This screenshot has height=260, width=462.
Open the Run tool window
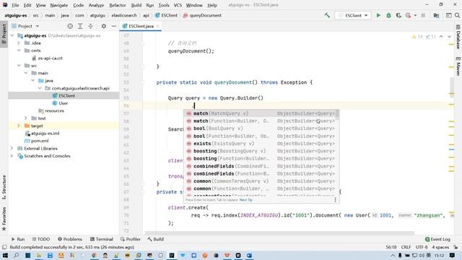click(18, 239)
